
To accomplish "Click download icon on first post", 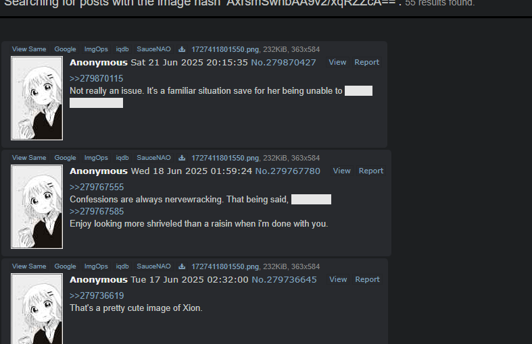I will tap(182, 49).
